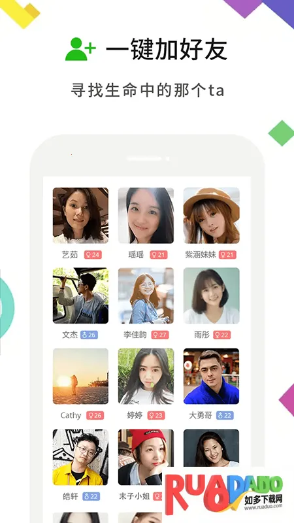The height and width of the screenshot is (523, 294).
Task: Tap 大勇哥's male age 22 badge
Action: 225,415
